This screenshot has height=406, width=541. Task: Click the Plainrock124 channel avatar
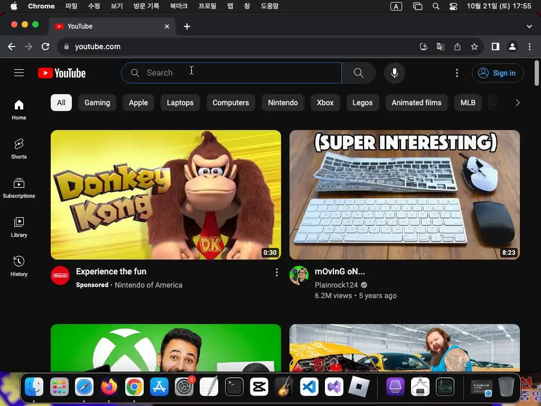[x=299, y=275]
